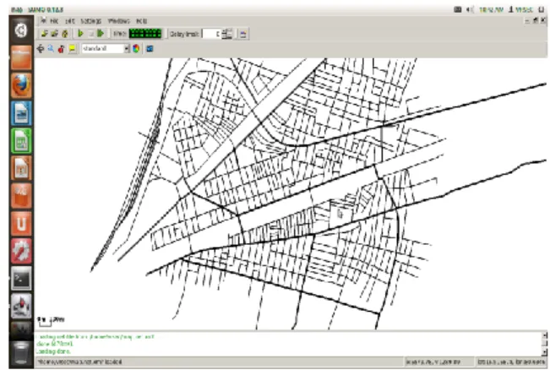The image size is (550, 370).
Task: Open Ubuntu One from the dock
Action: coord(21,223)
